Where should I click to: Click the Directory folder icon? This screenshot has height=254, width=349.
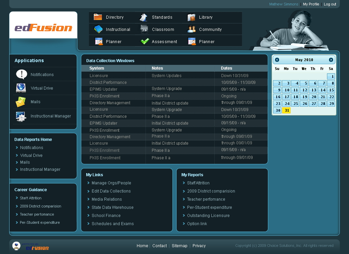click(x=98, y=17)
